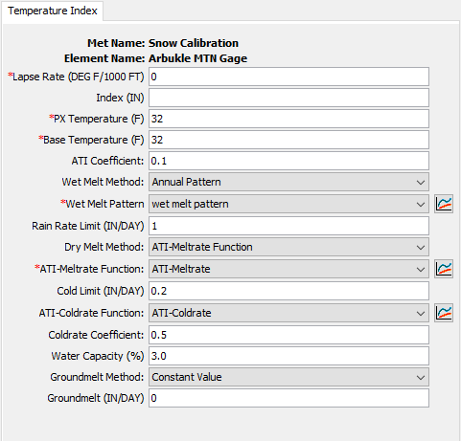Select the Temperature Index tab
This screenshot has height=441, width=461.
53,11
